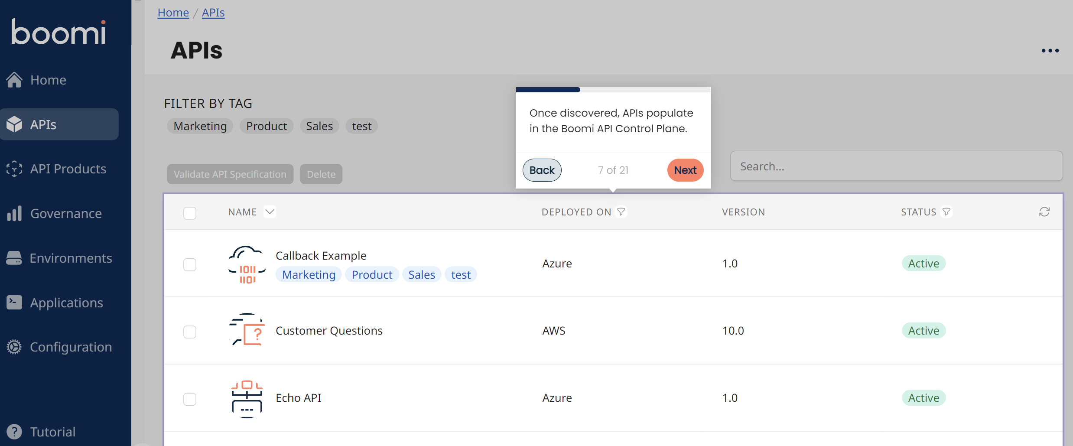This screenshot has width=1073, height=446.
Task: Click the refresh icon in table header
Action: click(1044, 212)
